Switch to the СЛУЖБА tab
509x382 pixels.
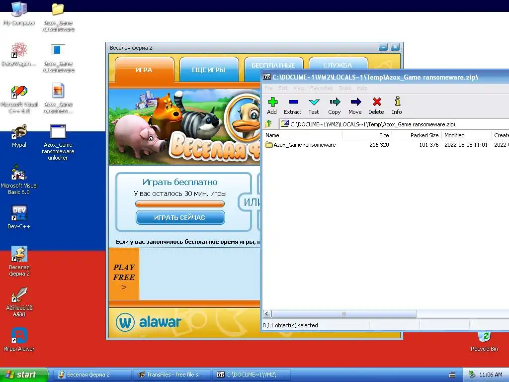pos(338,65)
